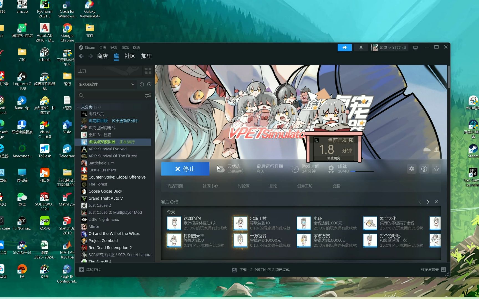This screenshot has height=299, width=479.
Task: Open the downloads icon in the status bar
Action: pyautogui.click(x=234, y=270)
